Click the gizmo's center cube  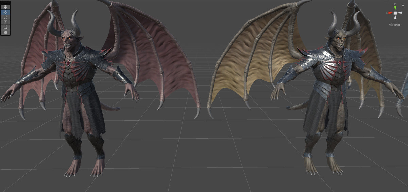click(x=395, y=13)
